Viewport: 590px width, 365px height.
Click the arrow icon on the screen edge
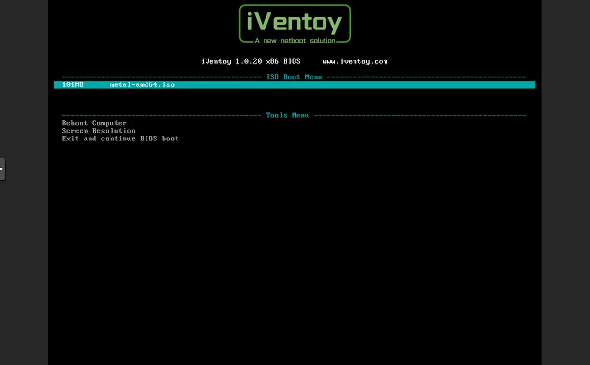coord(2,169)
